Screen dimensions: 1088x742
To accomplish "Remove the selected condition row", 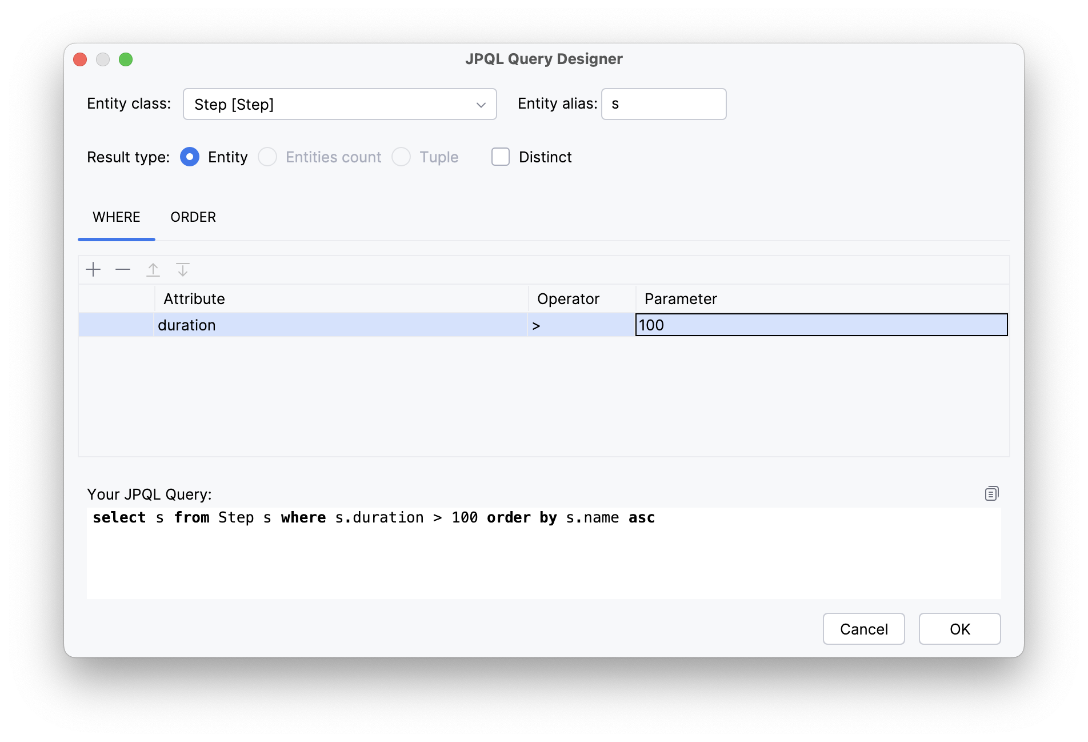I will pos(123,269).
